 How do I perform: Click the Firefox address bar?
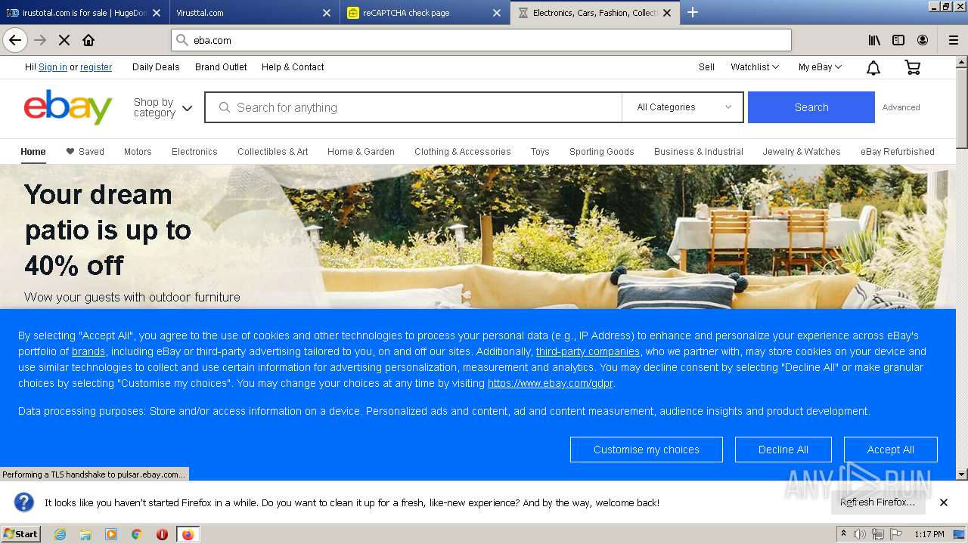(x=481, y=40)
